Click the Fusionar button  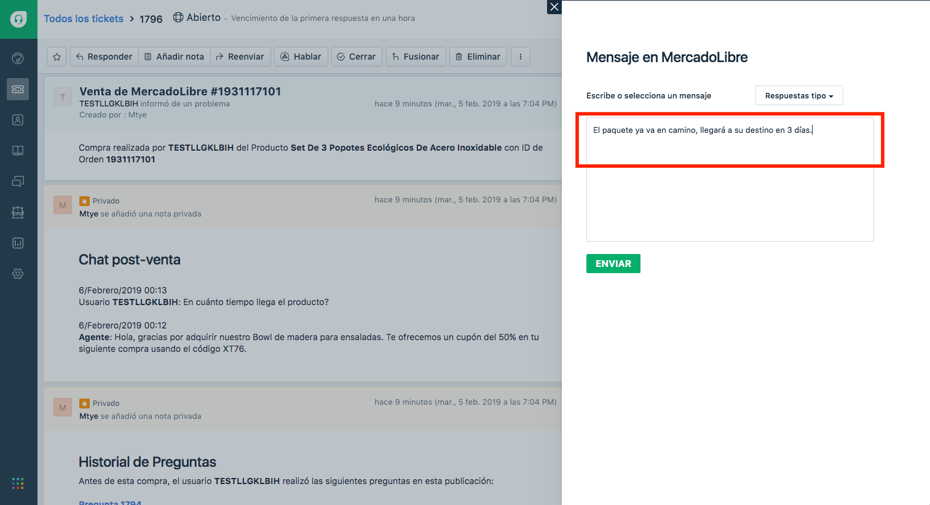pos(416,57)
